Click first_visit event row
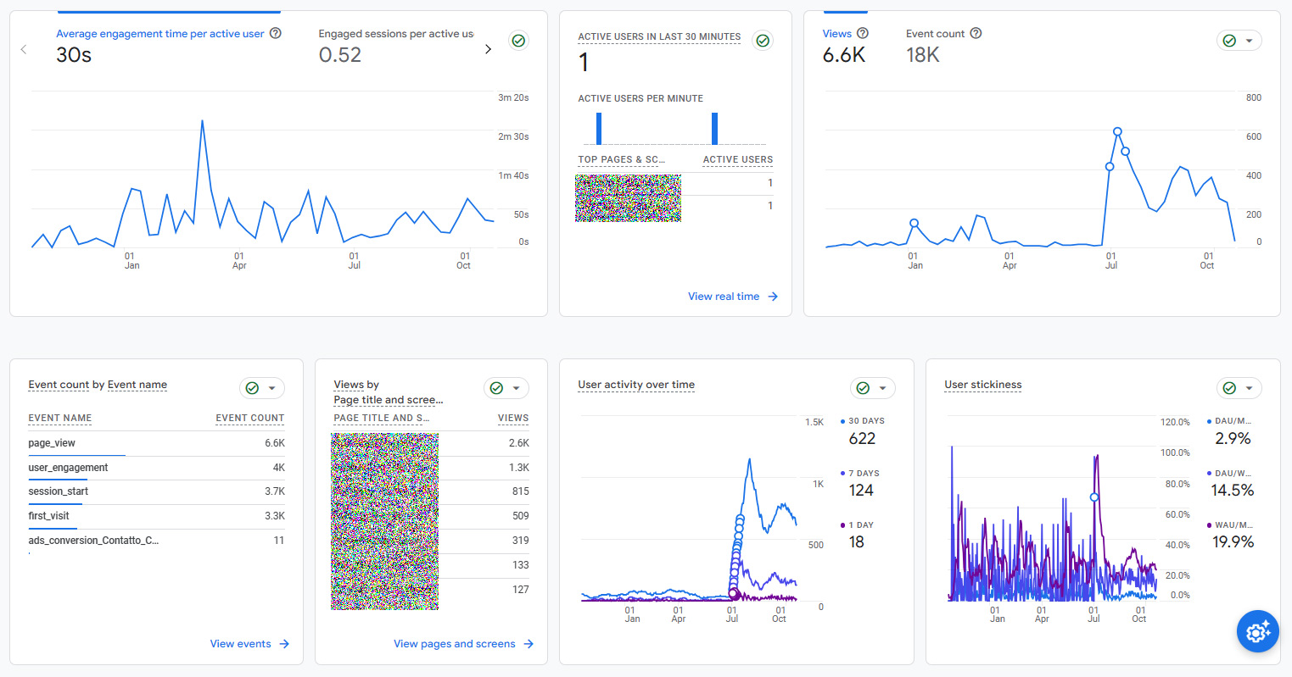The height and width of the screenshot is (677, 1292). click(156, 516)
